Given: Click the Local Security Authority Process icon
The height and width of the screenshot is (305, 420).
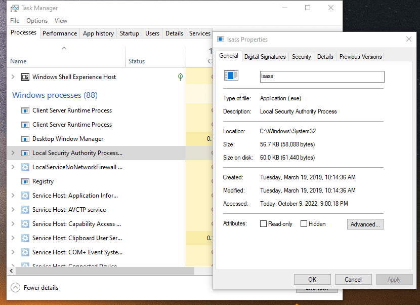Looking at the screenshot, I should pyautogui.click(x=25, y=153).
